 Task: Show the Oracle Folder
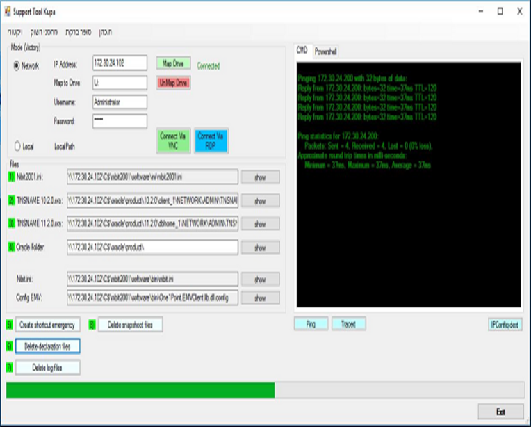point(260,248)
